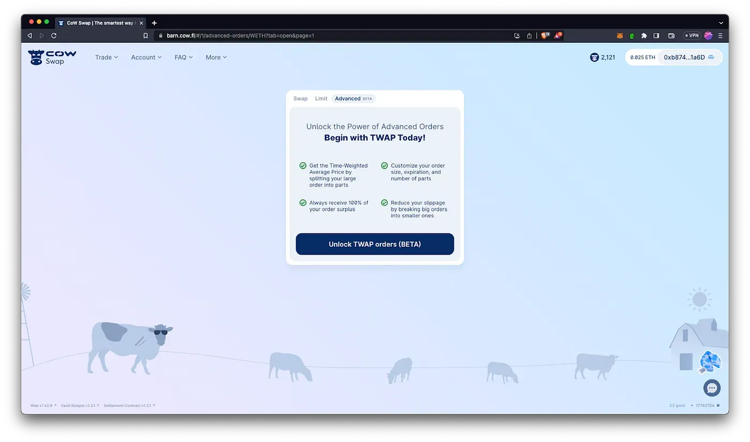Click block number 17761754
Viewport: 750px width, 442px height.
(705, 406)
